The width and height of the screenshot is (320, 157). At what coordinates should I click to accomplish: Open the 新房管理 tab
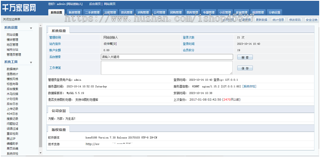click(75, 12)
